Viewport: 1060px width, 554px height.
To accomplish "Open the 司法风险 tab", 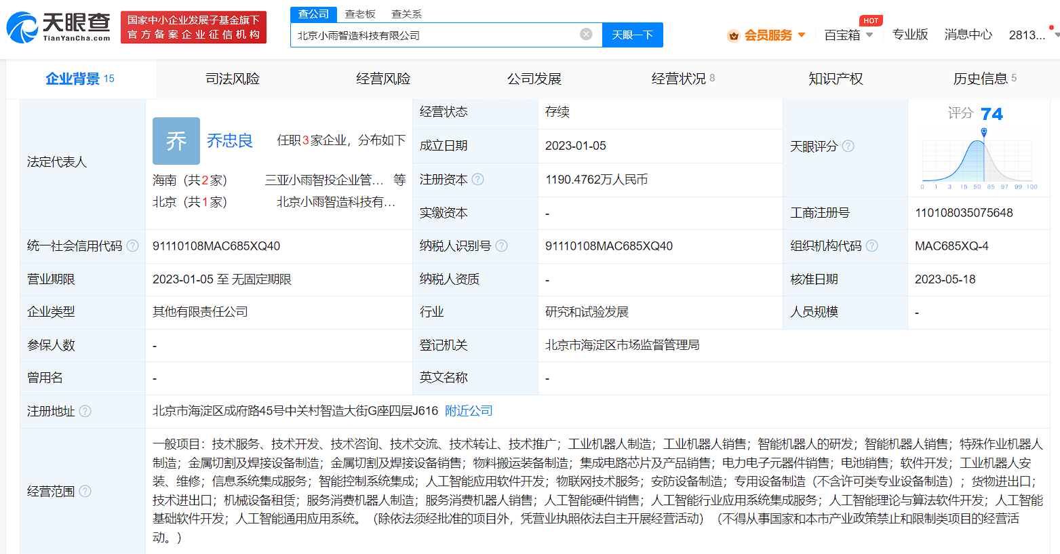I will 233,79.
